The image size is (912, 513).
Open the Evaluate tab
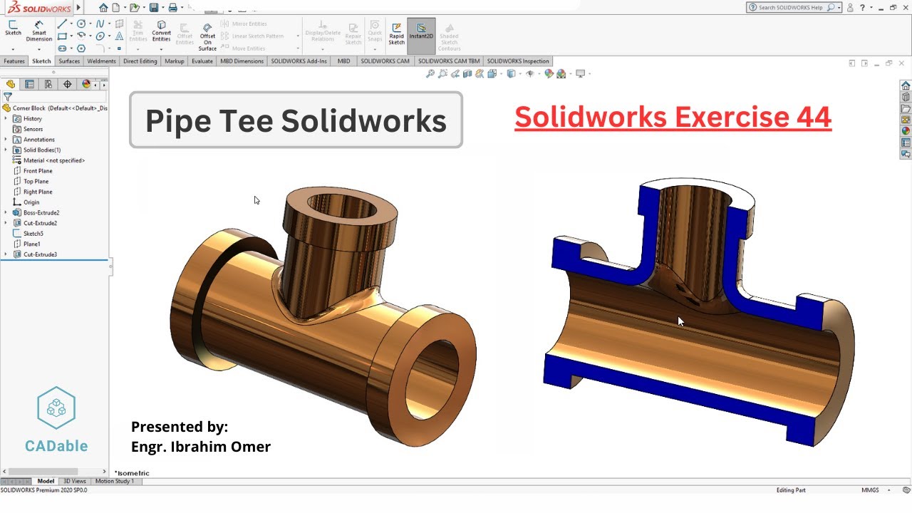point(202,61)
